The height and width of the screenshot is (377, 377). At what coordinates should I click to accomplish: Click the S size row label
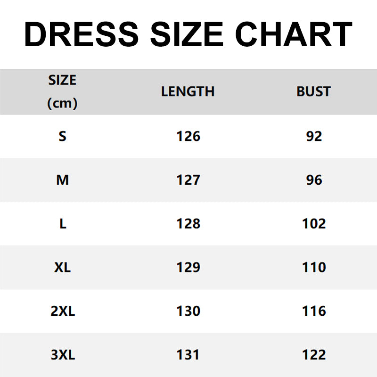tap(63, 136)
